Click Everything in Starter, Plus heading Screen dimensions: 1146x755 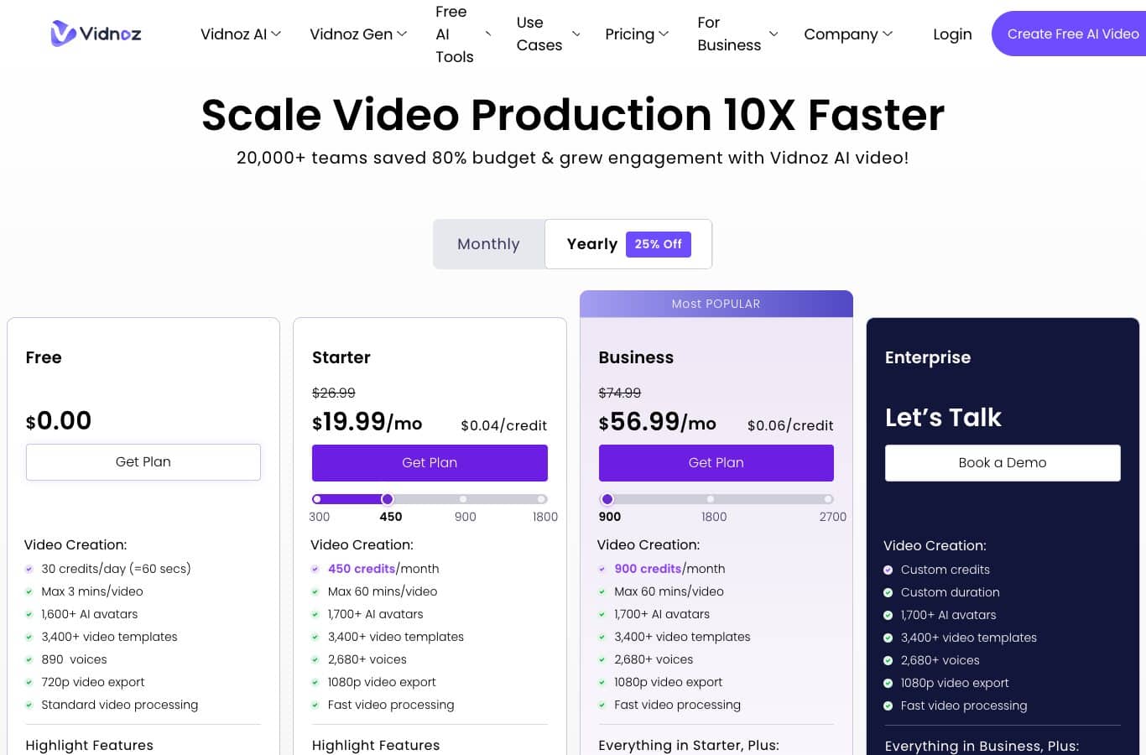click(x=689, y=745)
